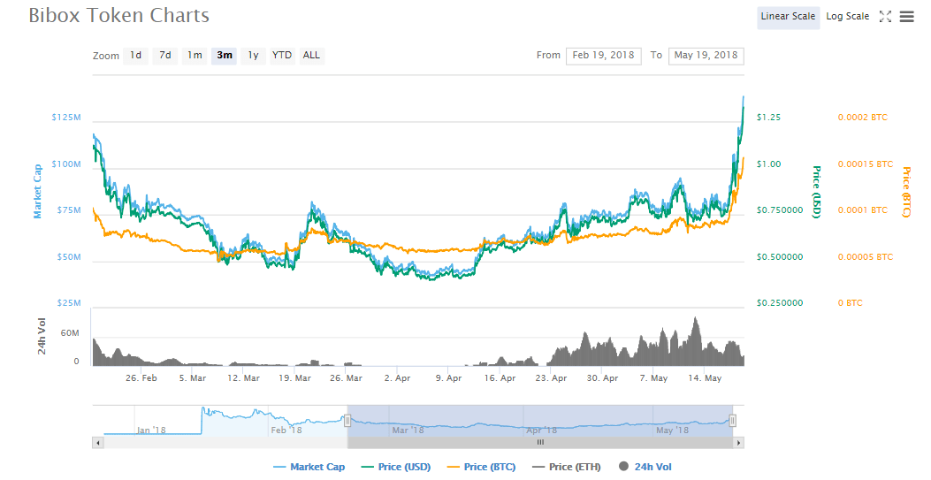The image size is (931, 480).
Task: Click the navigator left scroll arrow
Action: click(x=97, y=442)
